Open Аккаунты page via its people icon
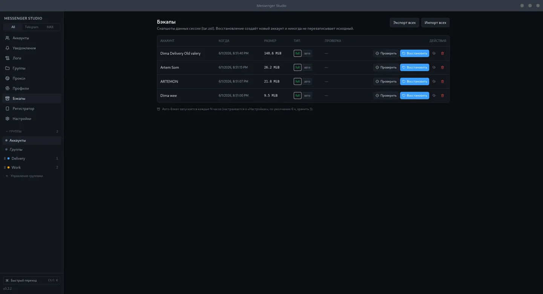Viewport: 543px width, 294px height. 7,38
